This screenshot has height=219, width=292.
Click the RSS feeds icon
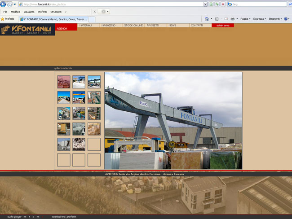pyautogui.click(x=217, y=19)
